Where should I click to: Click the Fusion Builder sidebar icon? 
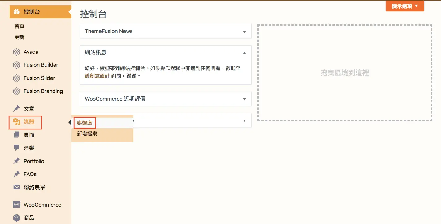point(17,65)
